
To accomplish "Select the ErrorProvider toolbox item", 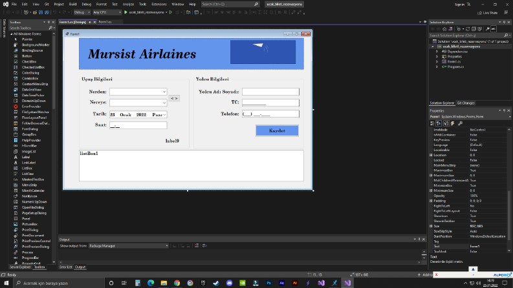I will pos(32,107).
